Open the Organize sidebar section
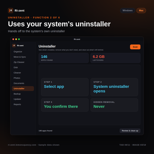Screen dimensions: 154x154 click(18, 51)
